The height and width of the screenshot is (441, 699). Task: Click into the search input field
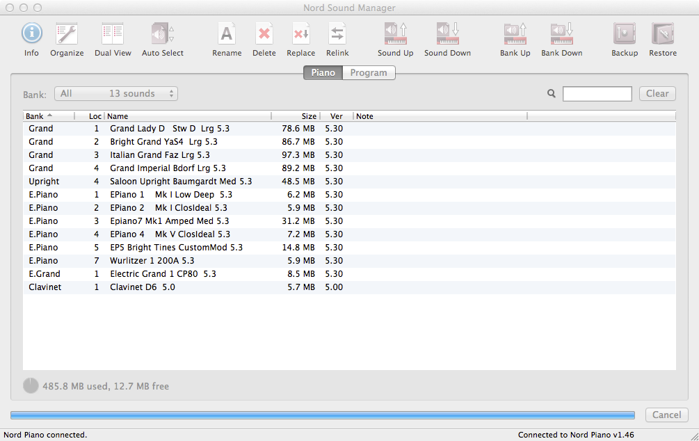(597, 94)
